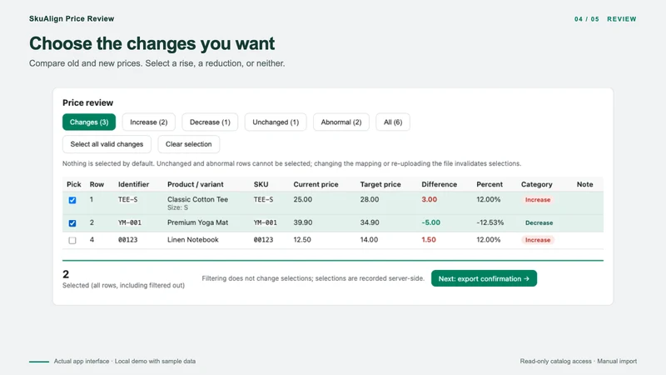This screenshot has height=375, width=666.
Task: Uncheck the YM-001 row pick checkbox
Action: pos(72,222)
